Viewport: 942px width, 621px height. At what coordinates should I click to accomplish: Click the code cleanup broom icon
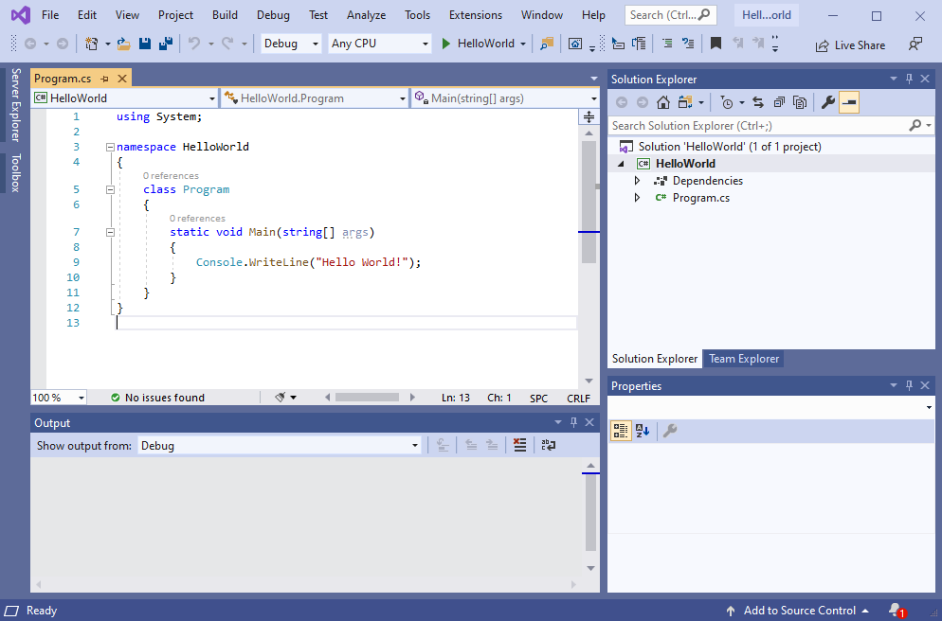280,398
